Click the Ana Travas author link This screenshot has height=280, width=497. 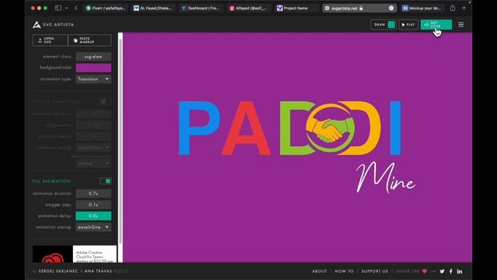[x=98, y=271]
